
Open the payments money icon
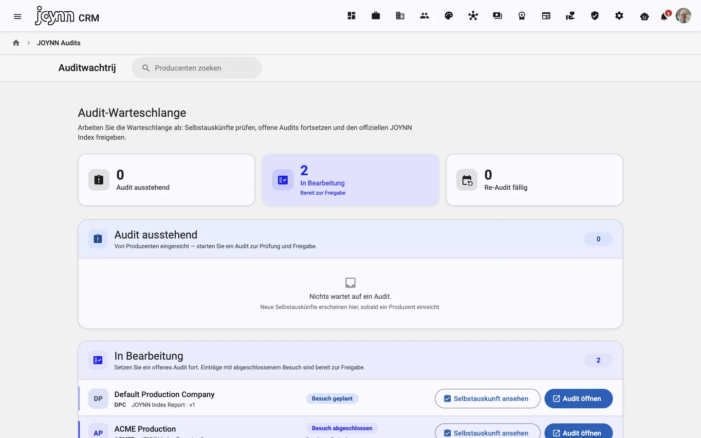(498, 16)
